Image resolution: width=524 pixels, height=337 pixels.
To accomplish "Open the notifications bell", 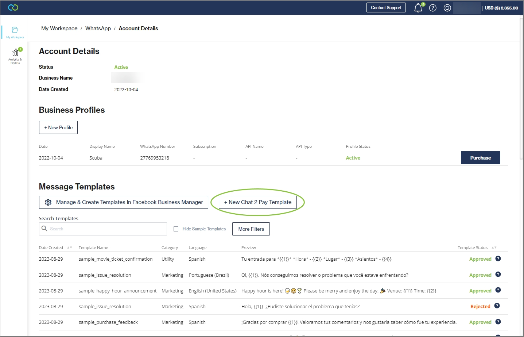I will (418, 8).
